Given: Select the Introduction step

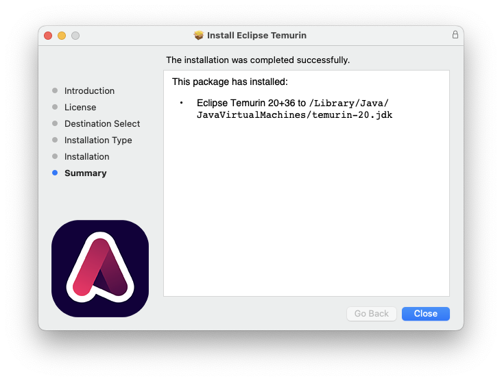Looking at the screenshot, I should (89, 91).
